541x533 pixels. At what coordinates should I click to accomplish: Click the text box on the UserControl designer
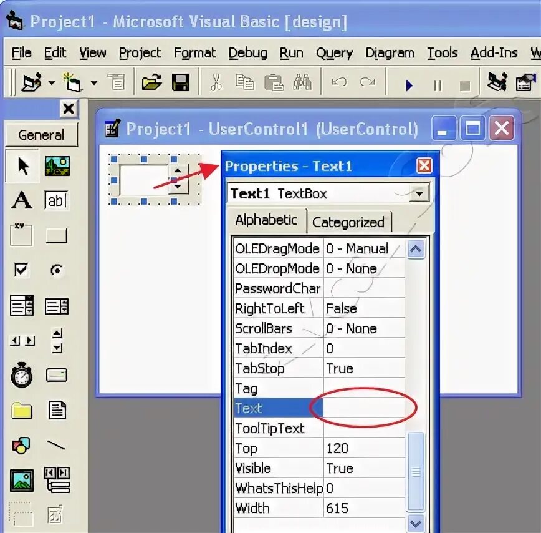pyautogui.click(x=144, y=180)
